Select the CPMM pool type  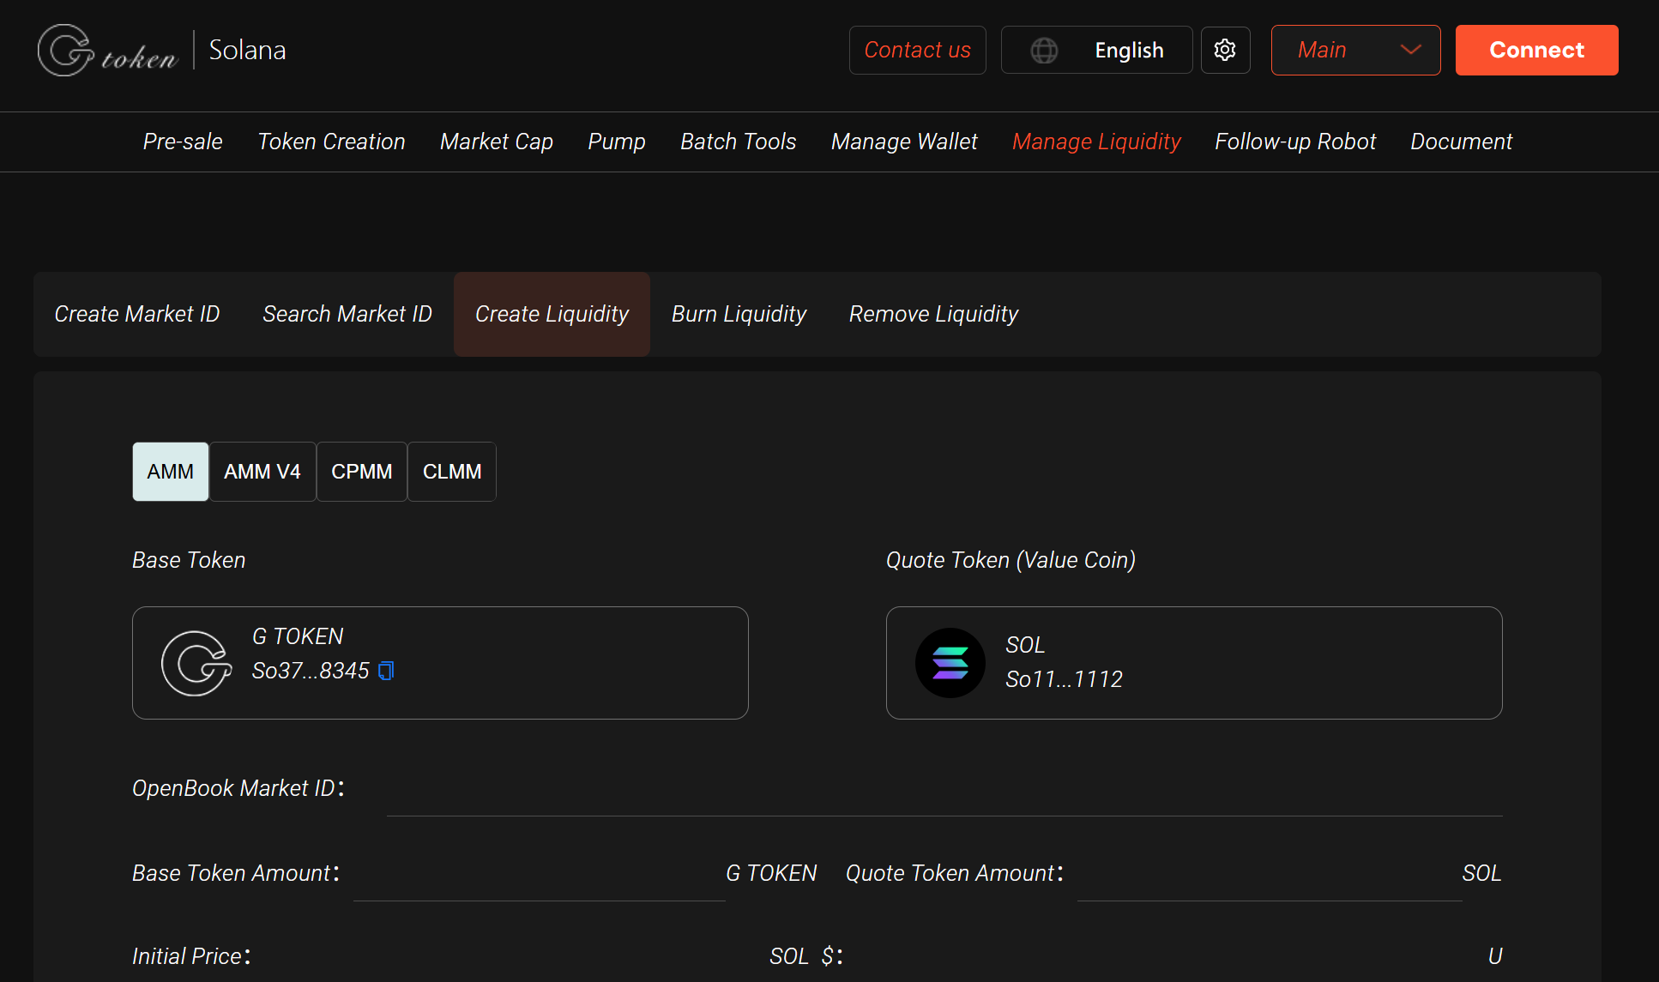(x=361, y=472)
